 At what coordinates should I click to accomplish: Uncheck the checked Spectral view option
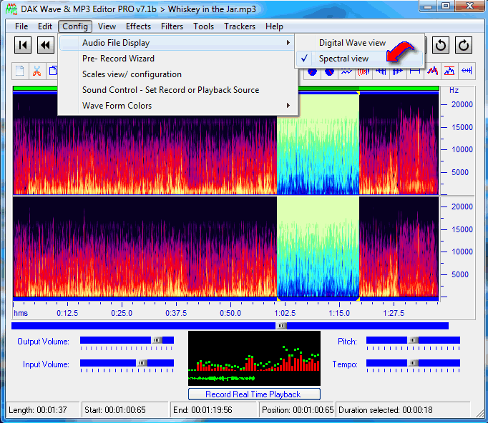[343, 59]
